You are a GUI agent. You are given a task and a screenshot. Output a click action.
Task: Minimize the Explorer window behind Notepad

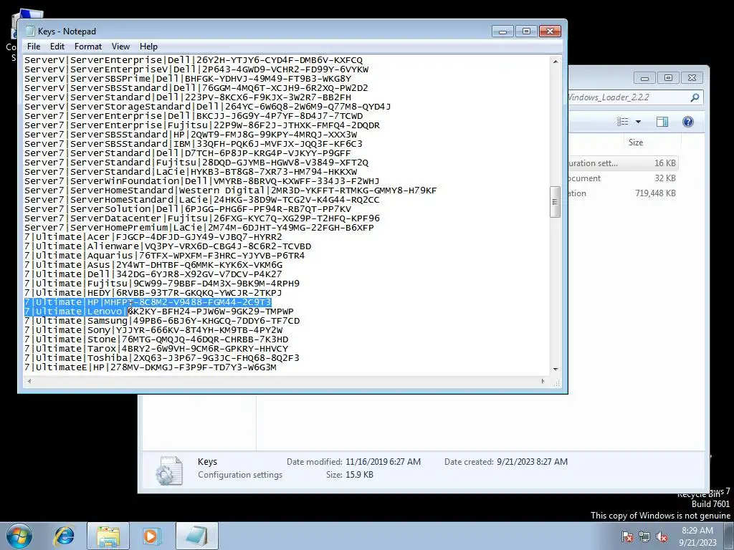click(x=644, y=77)
